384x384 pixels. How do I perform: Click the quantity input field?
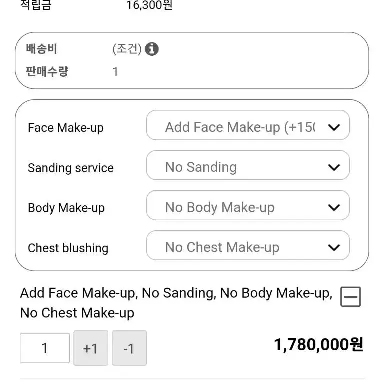[x=45, y=348]
